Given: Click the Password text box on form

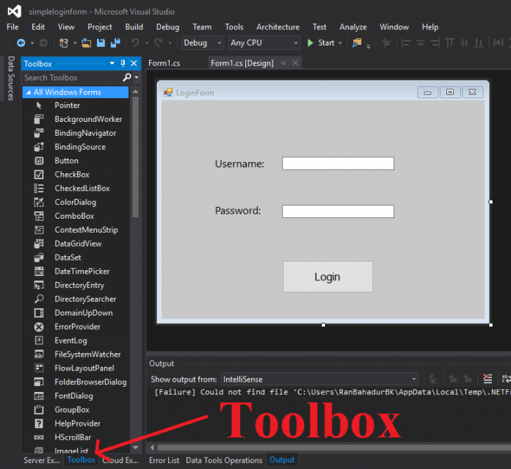Looking at the screenshot, I should click(338, 211).
